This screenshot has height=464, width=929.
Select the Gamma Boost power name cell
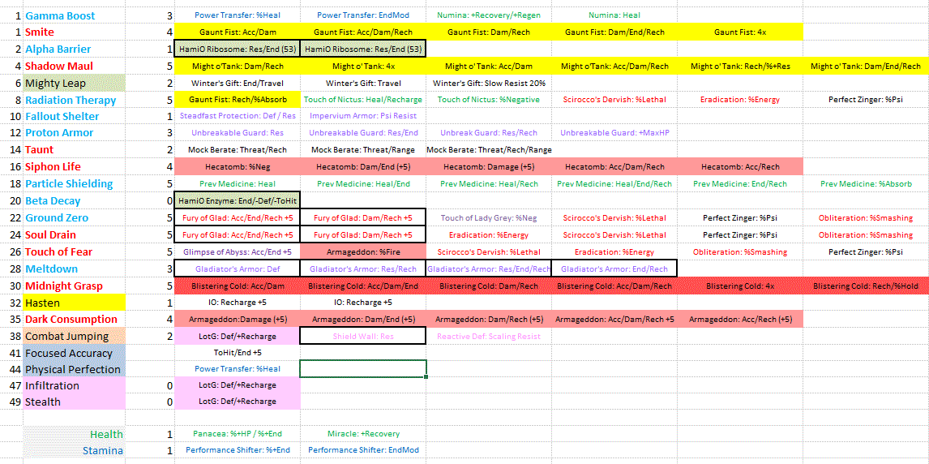pyautogui.click(x=60, y=15)
